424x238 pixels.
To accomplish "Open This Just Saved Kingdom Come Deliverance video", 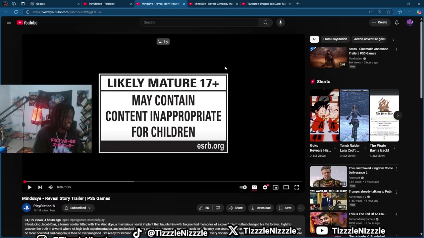I will (328, 177).
